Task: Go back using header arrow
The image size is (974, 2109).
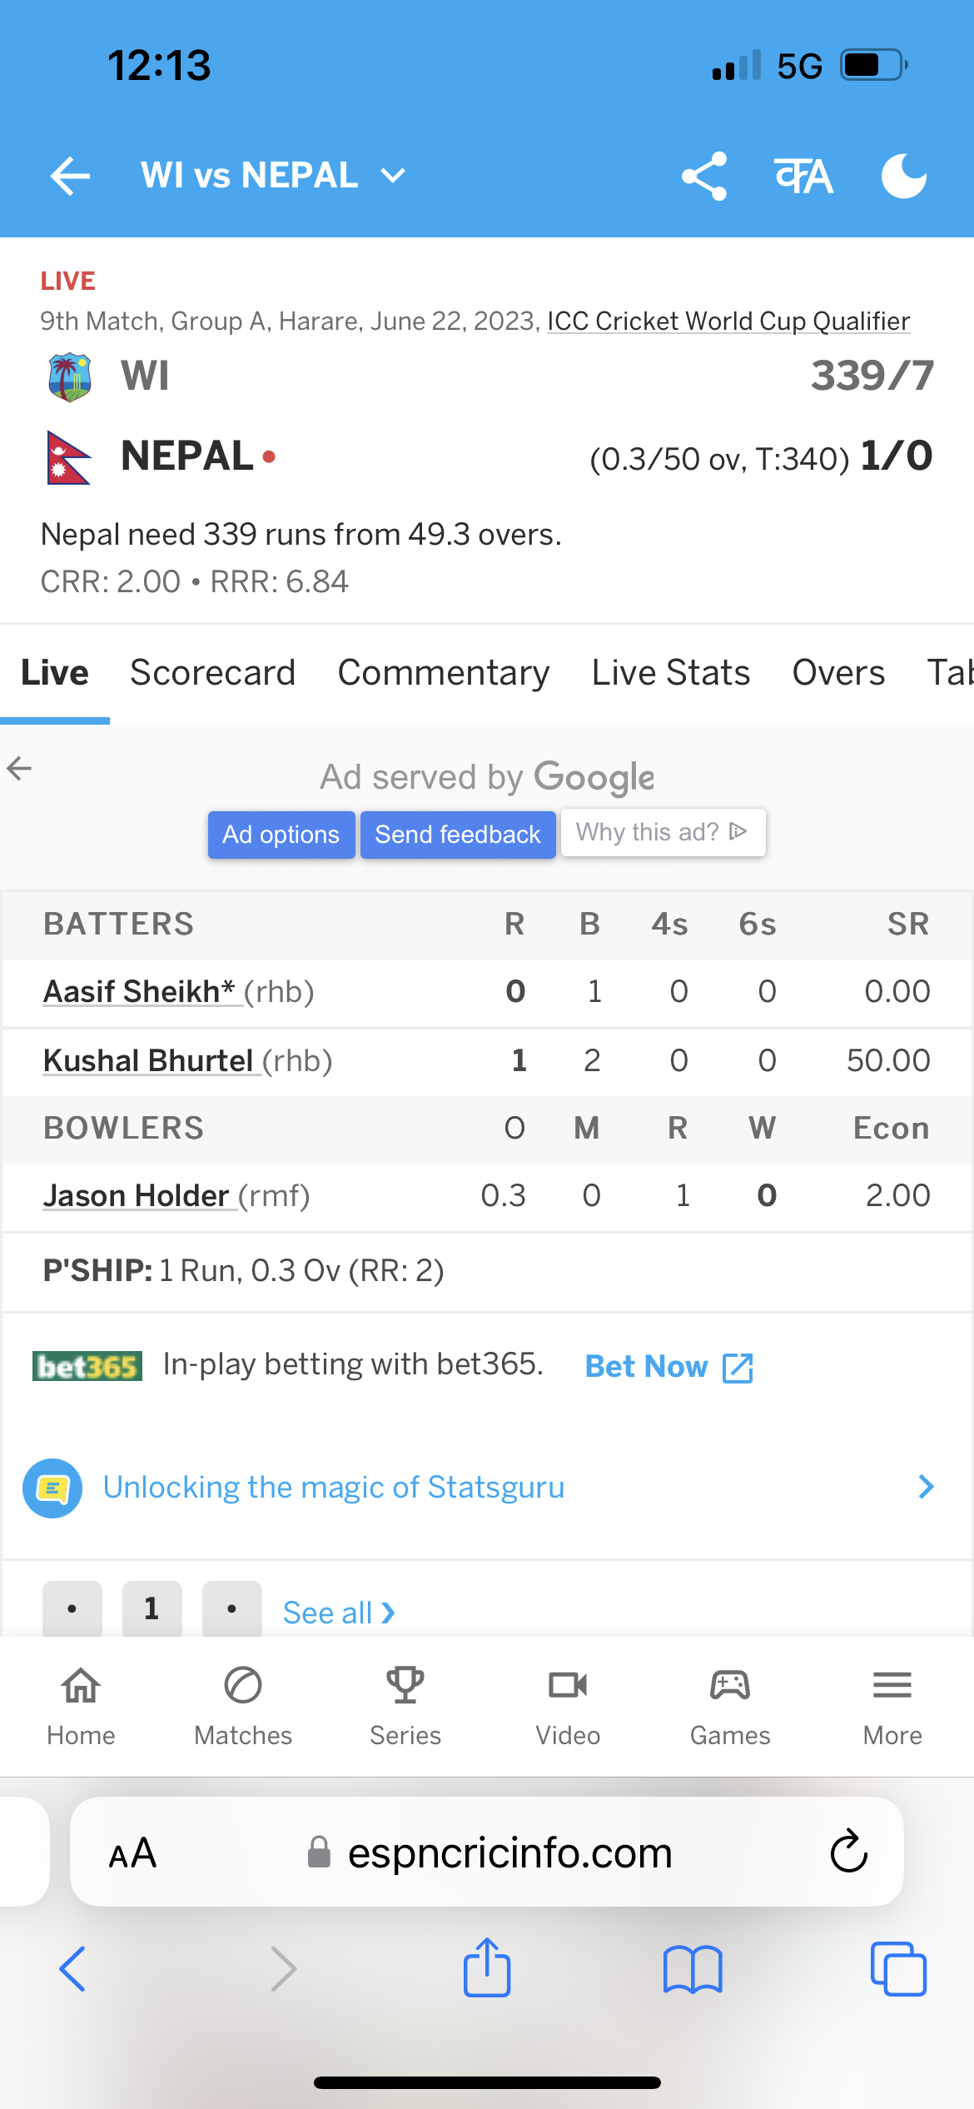Action: point(70,177)
